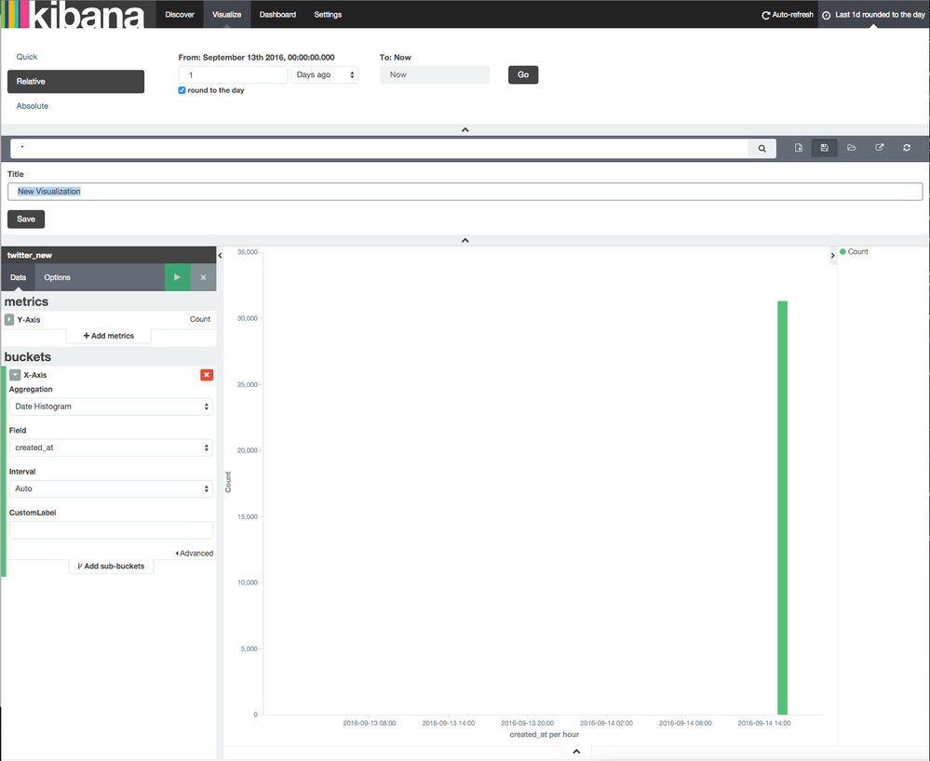The height and width of the screenshot is (761, 930).
Task: Click the search magnifier button
Action: (762, 147)
